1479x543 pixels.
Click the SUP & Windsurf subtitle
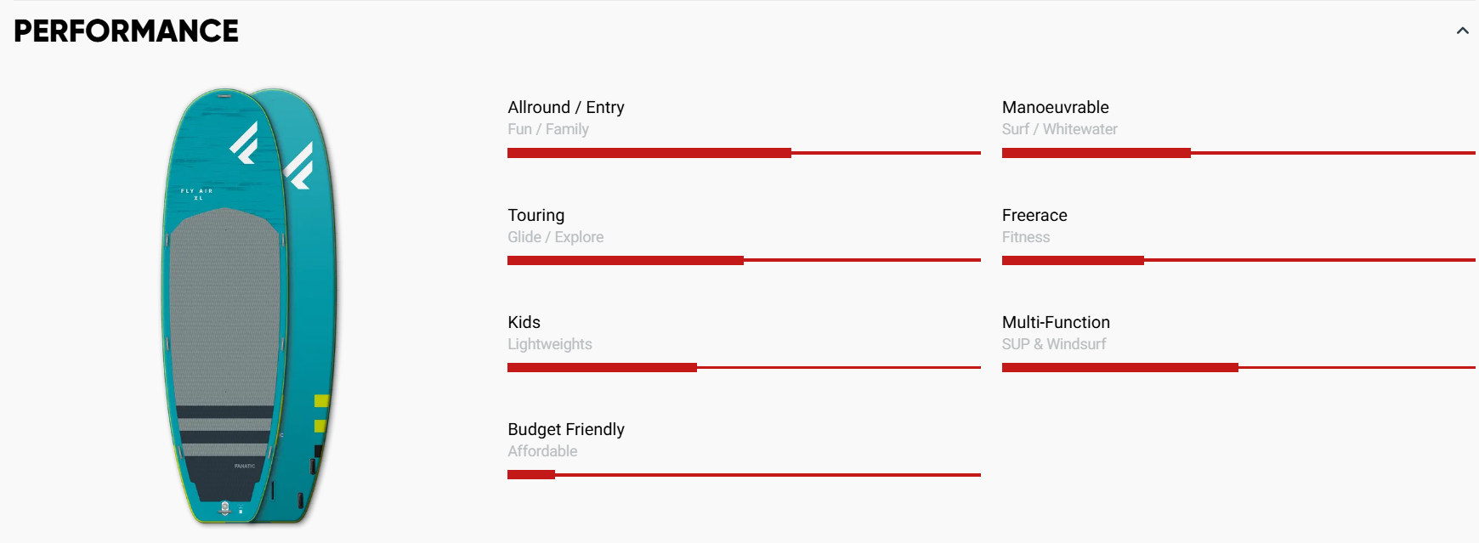pyautogui.click(x=1054, y=344)
